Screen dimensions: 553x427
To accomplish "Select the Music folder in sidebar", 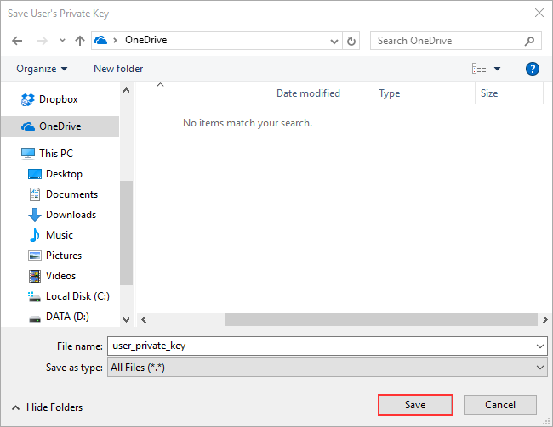I will point(59,235).
